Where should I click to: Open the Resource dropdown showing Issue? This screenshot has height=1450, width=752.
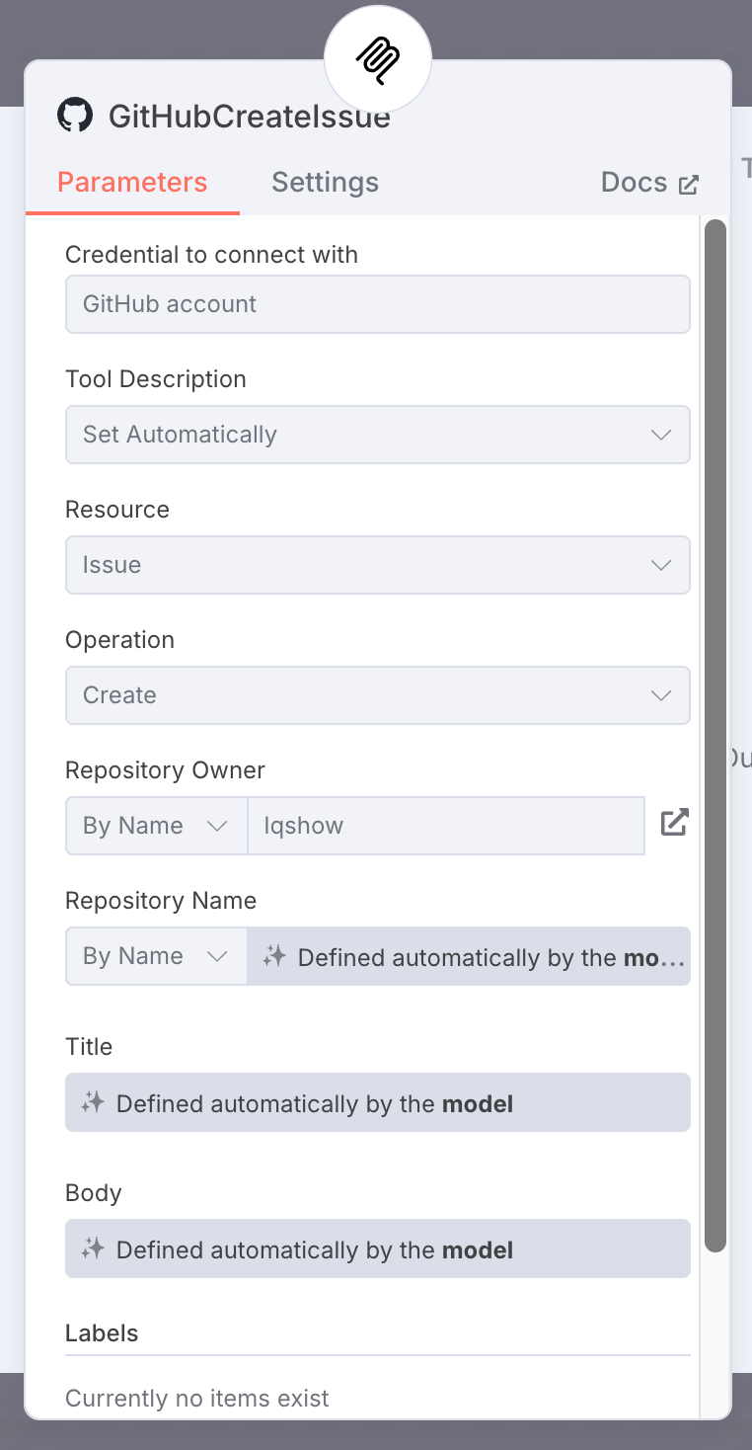(377, 565)
